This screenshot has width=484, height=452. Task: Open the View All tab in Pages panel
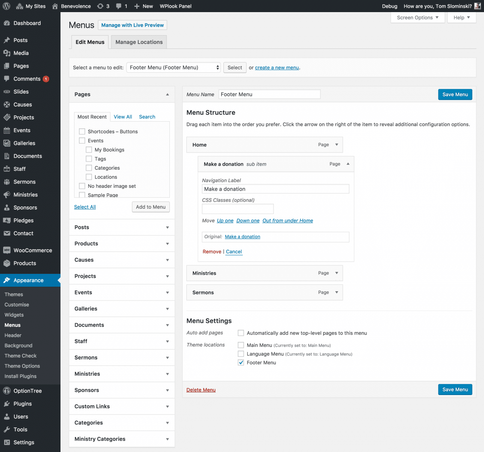[x=123, y=117]
